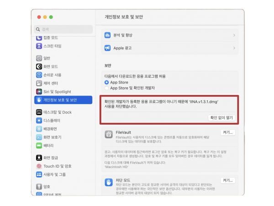
Task: Open the Displays (디스플레이) icon
Action: (39, 121)
